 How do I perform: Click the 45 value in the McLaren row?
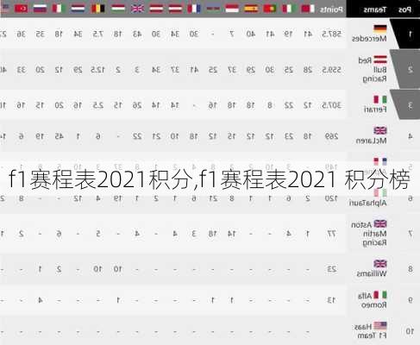[59, 136]
